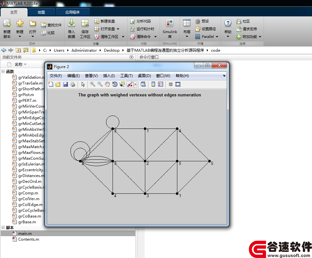Screen dimensions: 312x258
Task: Click the forward navigation arrow
Action: point(11,50)
